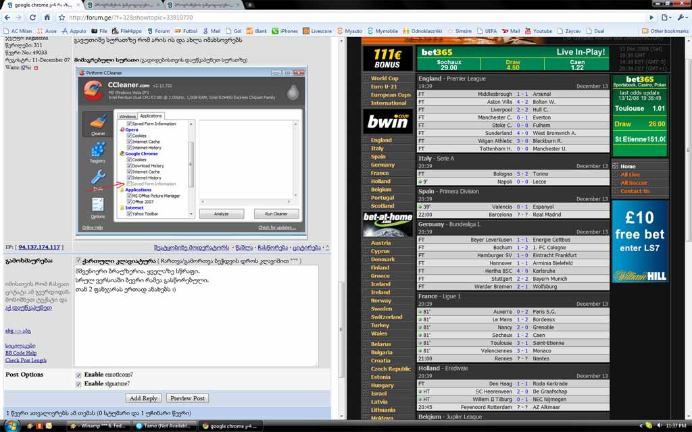This screenshot has height=432, width=692.
Task: Open the Other bookmarks folder
Action: pyautogui.click(x=665, y=31)
